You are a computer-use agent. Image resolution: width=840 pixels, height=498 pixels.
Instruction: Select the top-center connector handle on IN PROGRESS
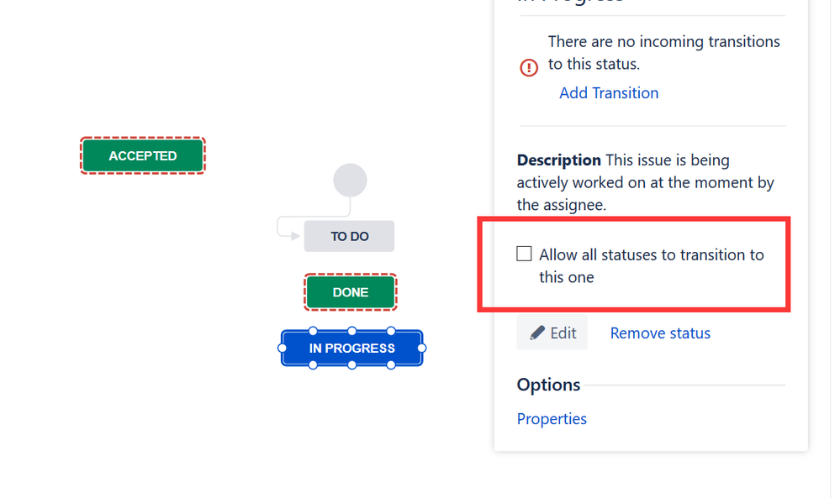point(352,331)
